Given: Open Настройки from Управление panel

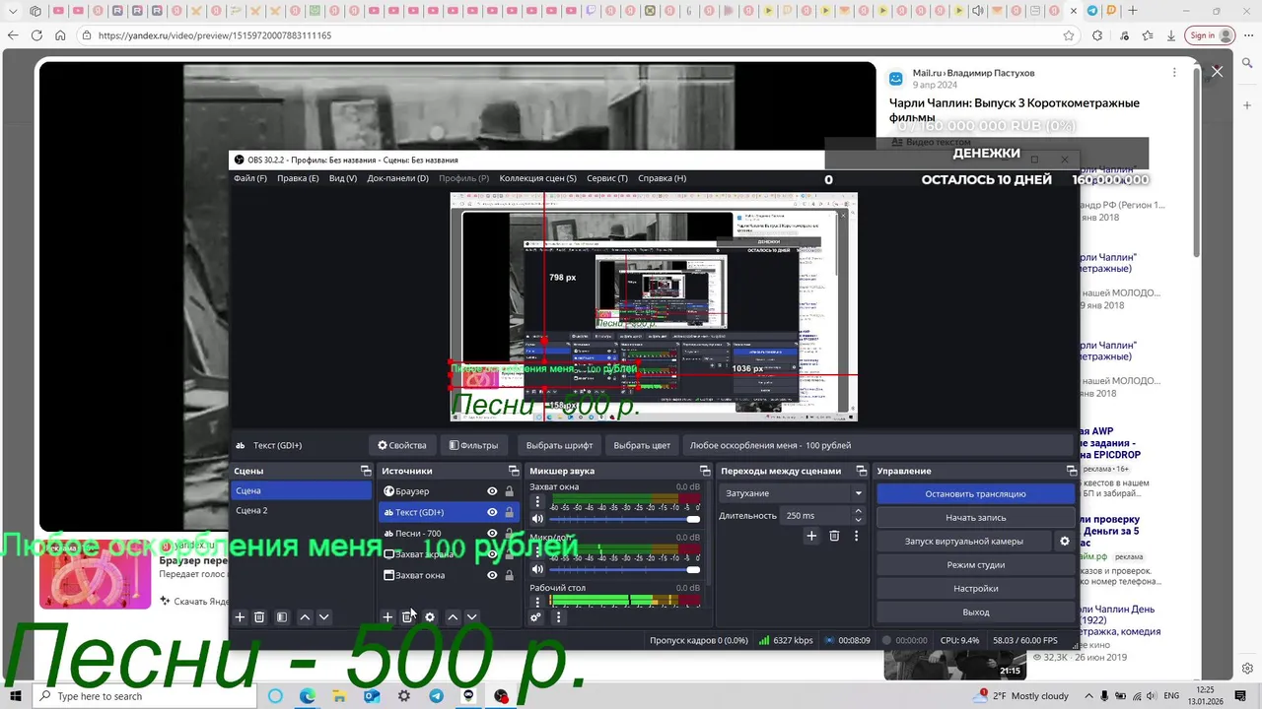Looking at the screenshot, I should click(975, 588).
